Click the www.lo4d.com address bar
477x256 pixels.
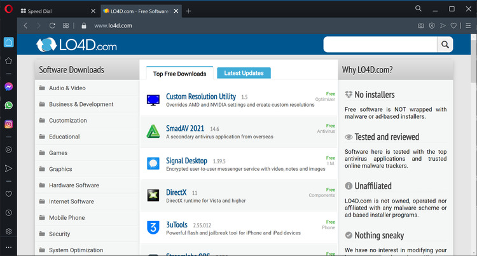pos(113,26)
